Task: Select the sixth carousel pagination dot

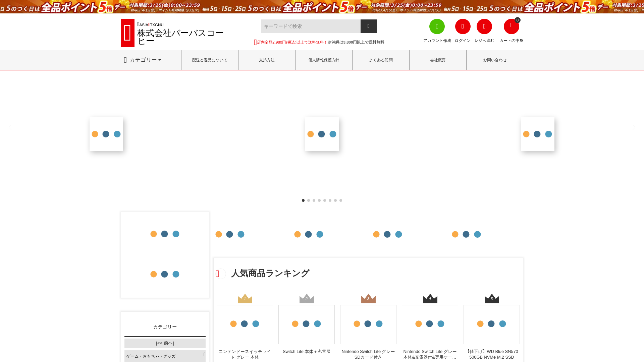Action: click(330, 200)
